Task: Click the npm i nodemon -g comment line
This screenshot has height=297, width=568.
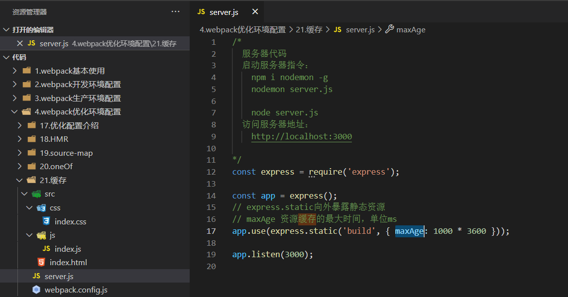Action: (290, 78)
